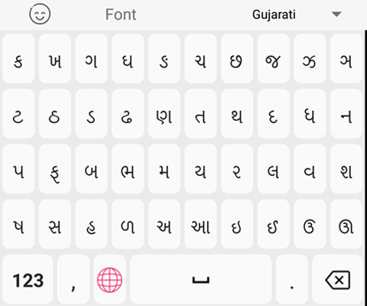Tap the backspace delete icon
367x306 pixels.
pyautogui.click(x=337, y=280)
